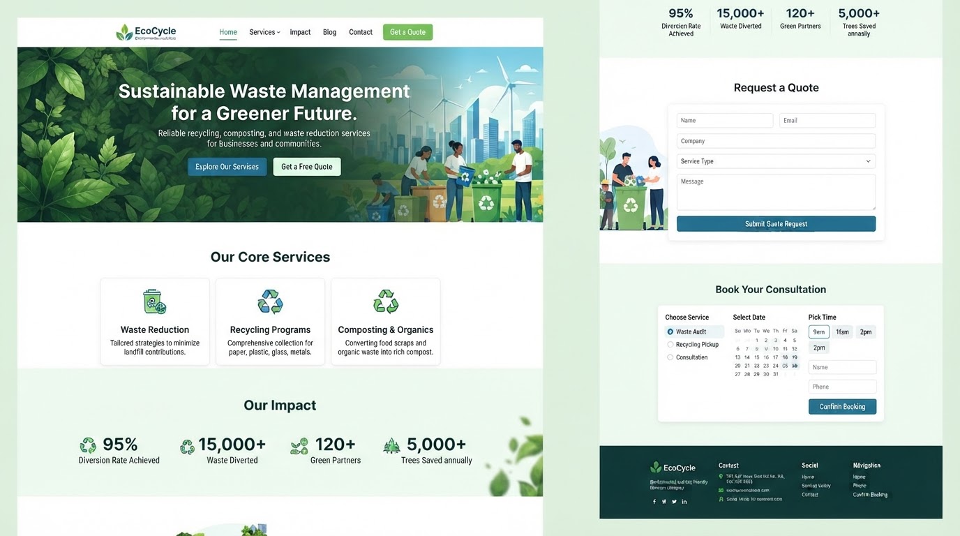Click the Composting & Organics green recycle icon

tap(386, 301)
